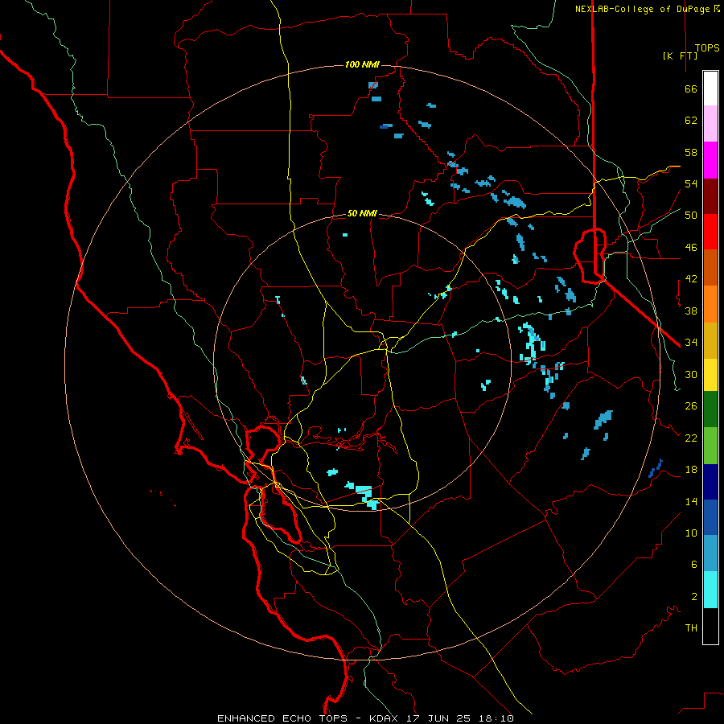Viewport: 724px width, 724px height.
Task: Click the 66 legend value
Action: tap(691, 88)
